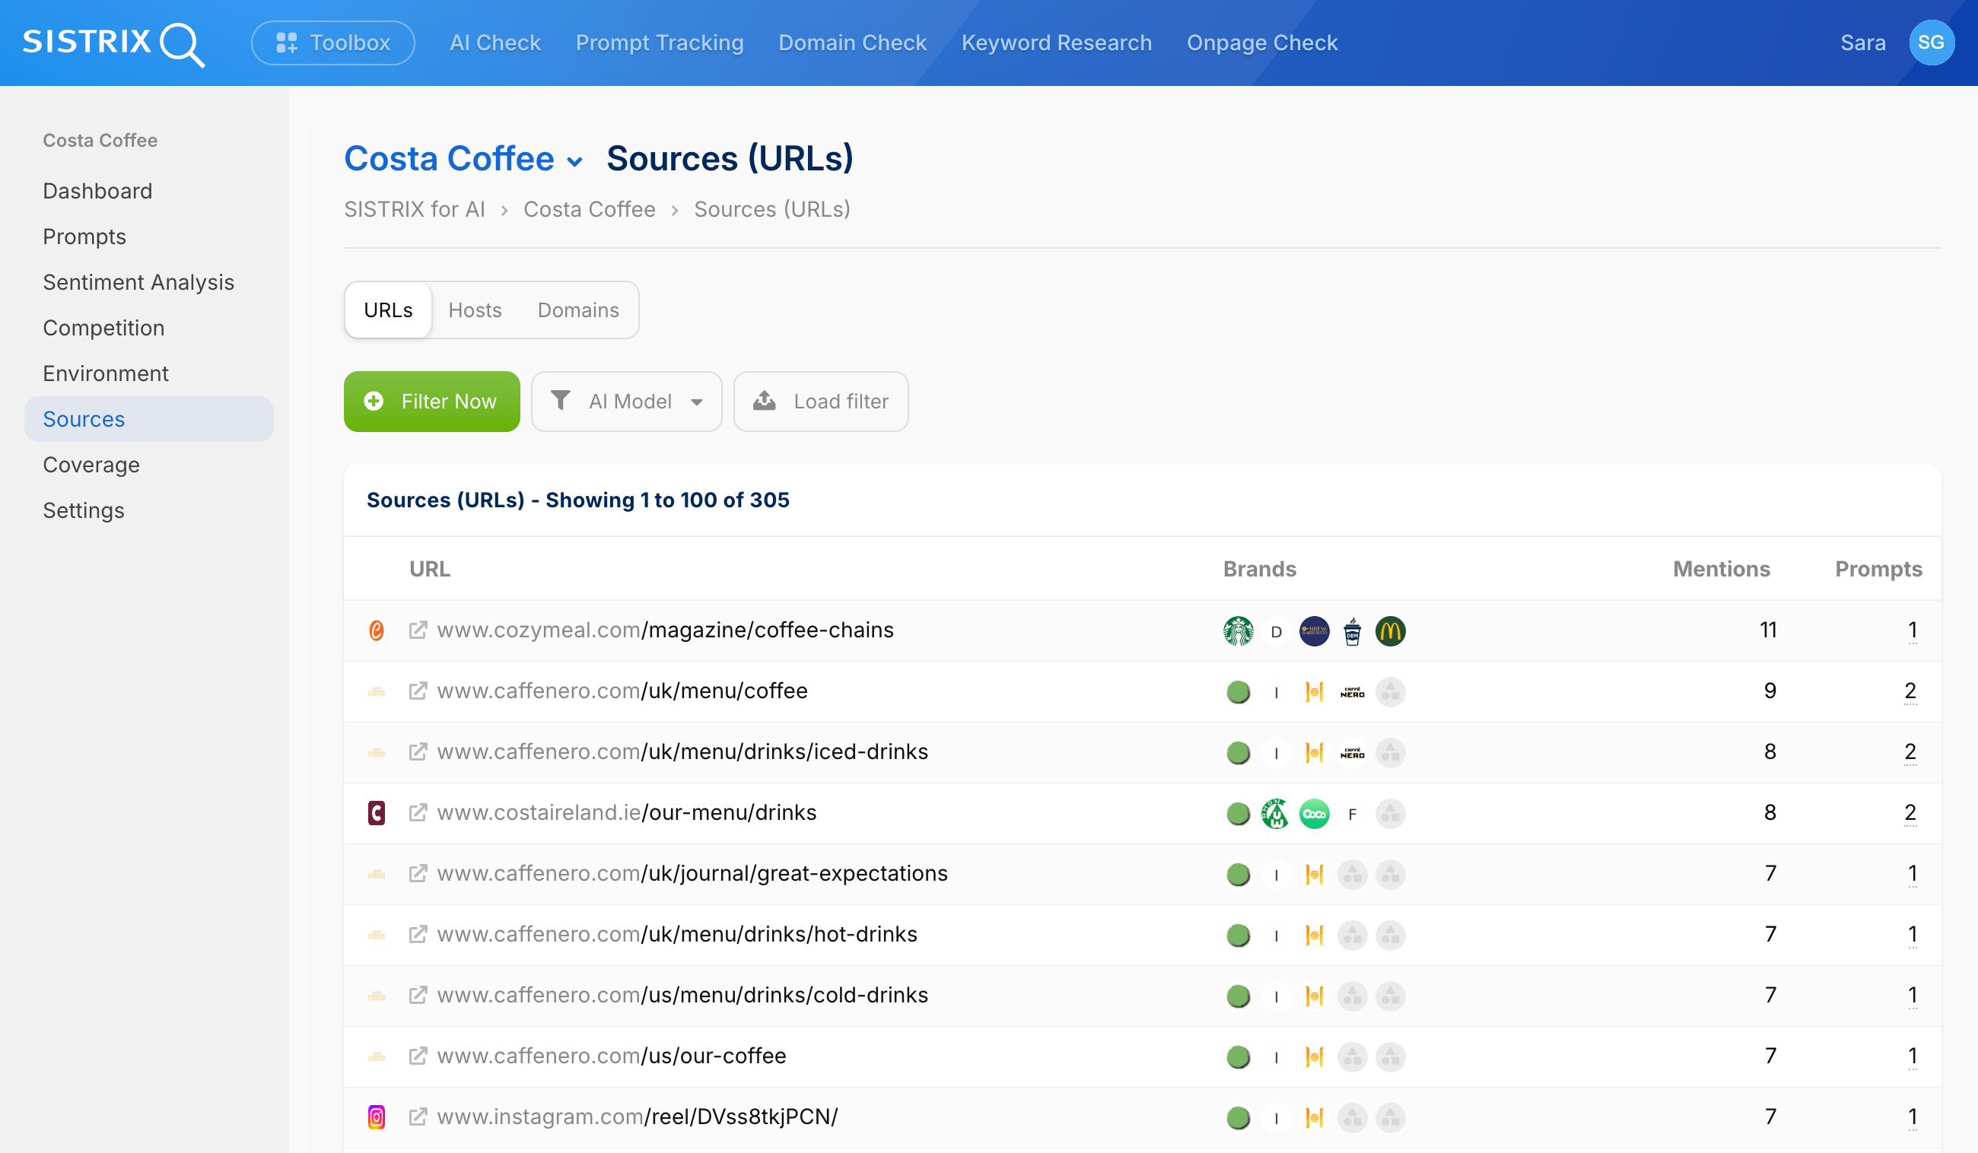Open external link icon for caffenero /uk/menu/coffee

pyautogui.click(x=418, y=691)
